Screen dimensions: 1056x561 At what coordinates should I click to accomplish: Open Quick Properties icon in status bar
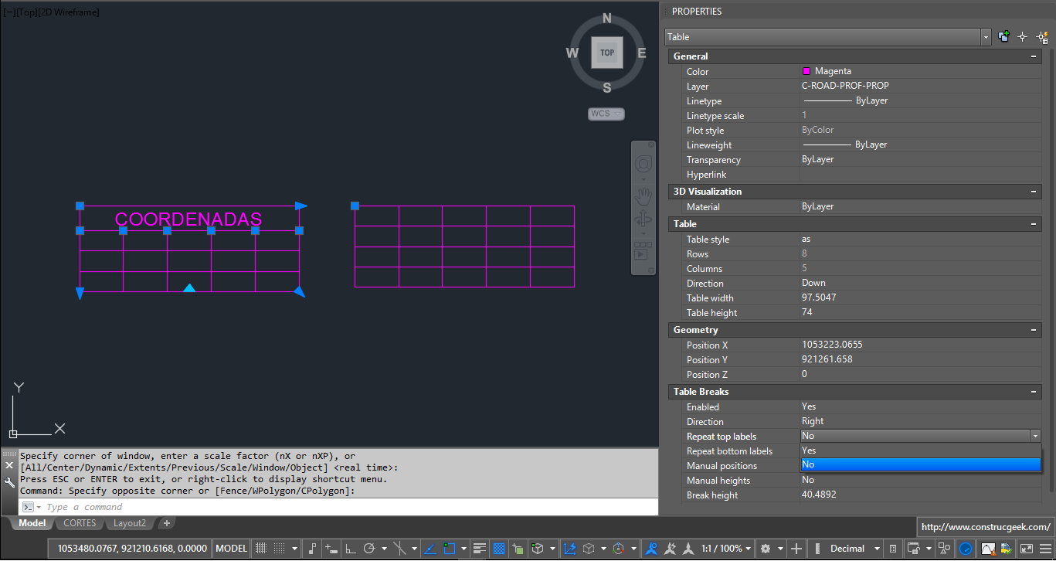[893, 549]
